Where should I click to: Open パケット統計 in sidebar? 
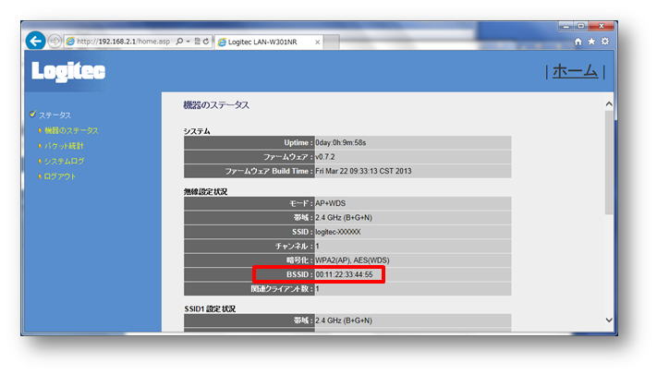point(64,146)
